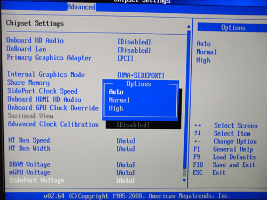
Task: Select Onboard HDMI HD Audio setting
Action: [44, 99]
